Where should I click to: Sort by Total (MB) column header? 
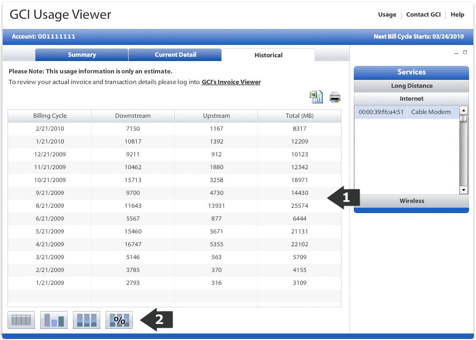click(x=299, y=116)
